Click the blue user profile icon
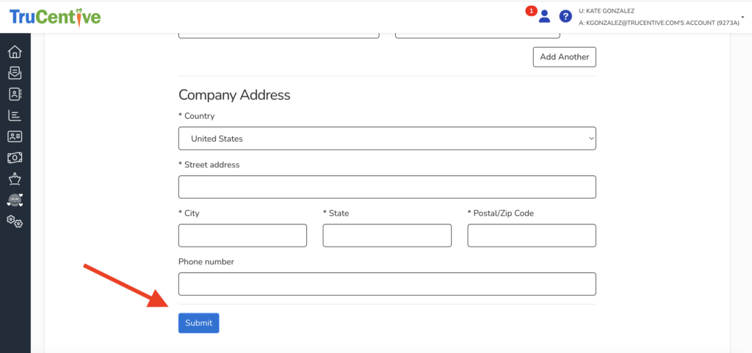The height and width of the screenshot is (353, 752). (x=544, y=16)
